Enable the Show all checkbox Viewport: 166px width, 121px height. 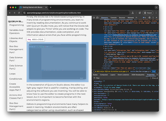150,78
